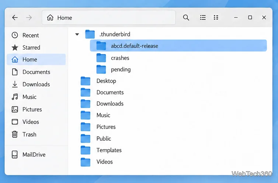Close the file manager window

click(x=264, y=18)
